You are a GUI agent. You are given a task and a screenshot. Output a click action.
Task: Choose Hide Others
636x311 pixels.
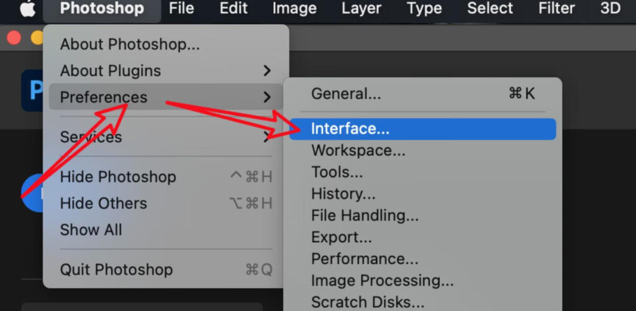[166, 203]
